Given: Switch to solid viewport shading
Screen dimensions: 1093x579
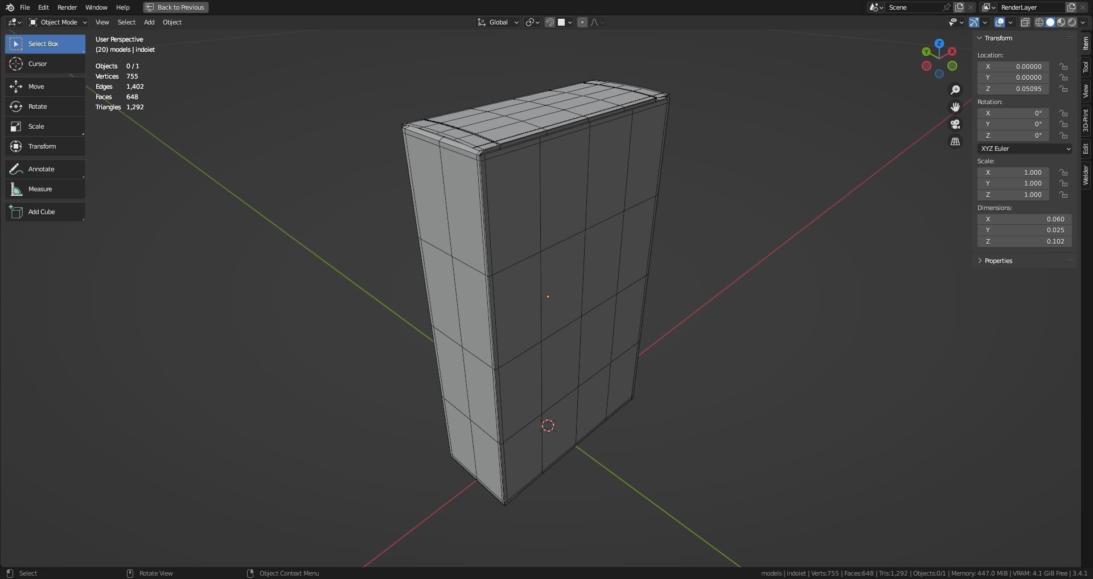Looking at the screenshot, I should (1050, 22).
